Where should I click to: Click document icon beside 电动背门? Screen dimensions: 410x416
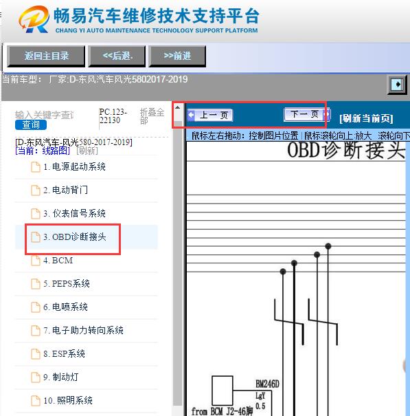click(x=36, y=190)
